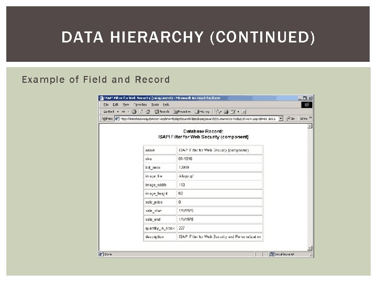Screen dimensions: 377x283
Task: Click the Discuss toolbar icon
Action: (244, 112)
